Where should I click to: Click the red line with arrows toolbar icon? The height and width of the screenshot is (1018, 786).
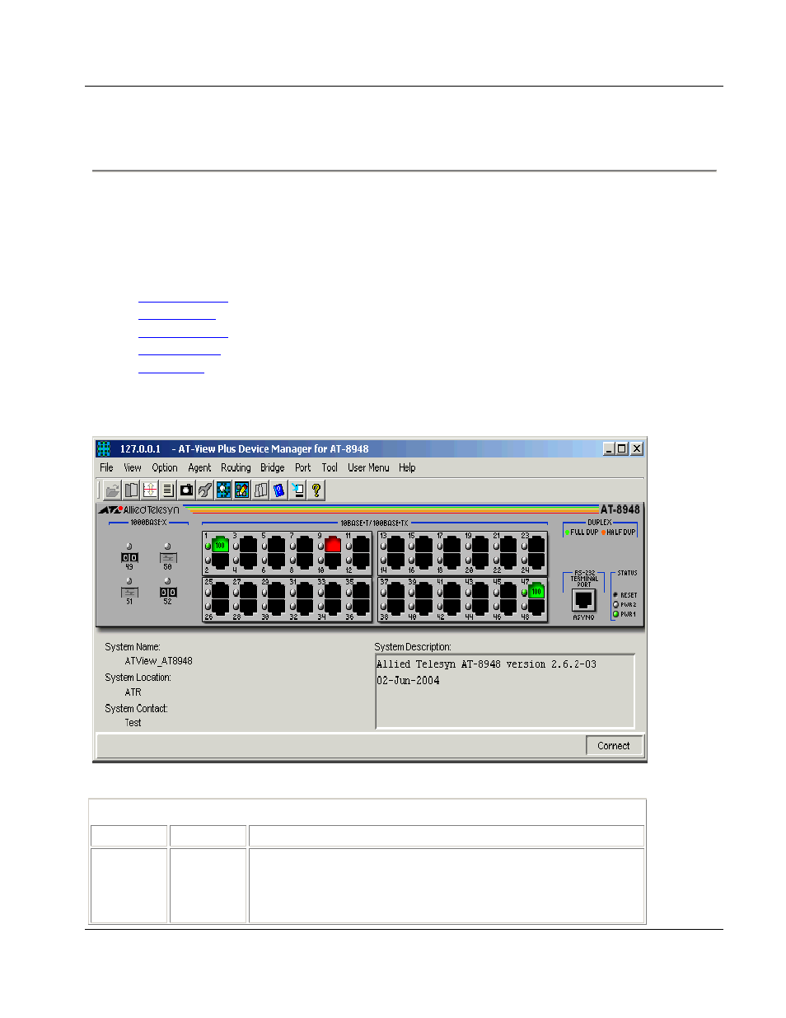149,490
